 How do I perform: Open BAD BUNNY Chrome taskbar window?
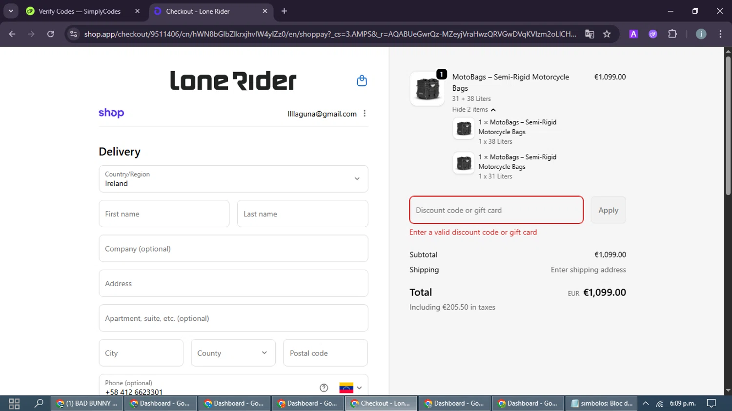coord(87,404)
